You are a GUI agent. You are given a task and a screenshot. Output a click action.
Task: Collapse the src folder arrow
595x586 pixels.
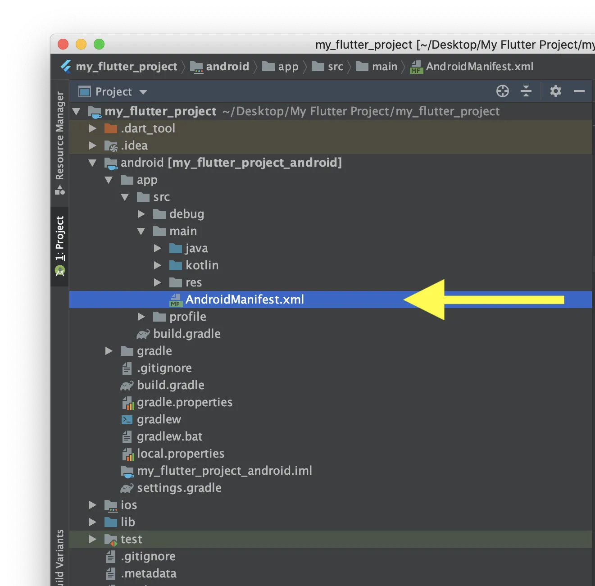tap(125, 197)
